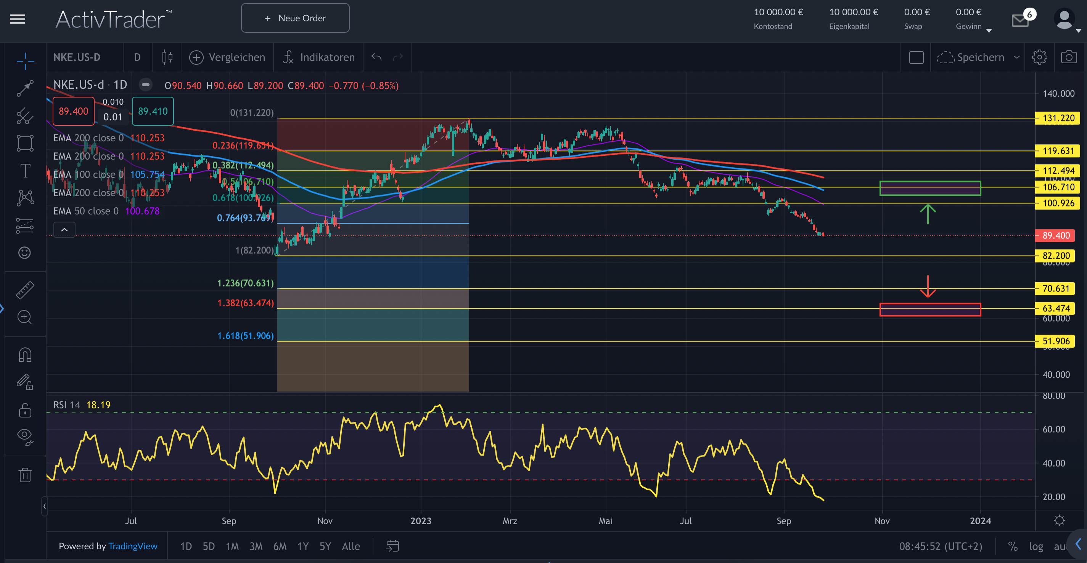
Task: Collapse the indicator legend with chevron
Action: [x=64, y=230]
